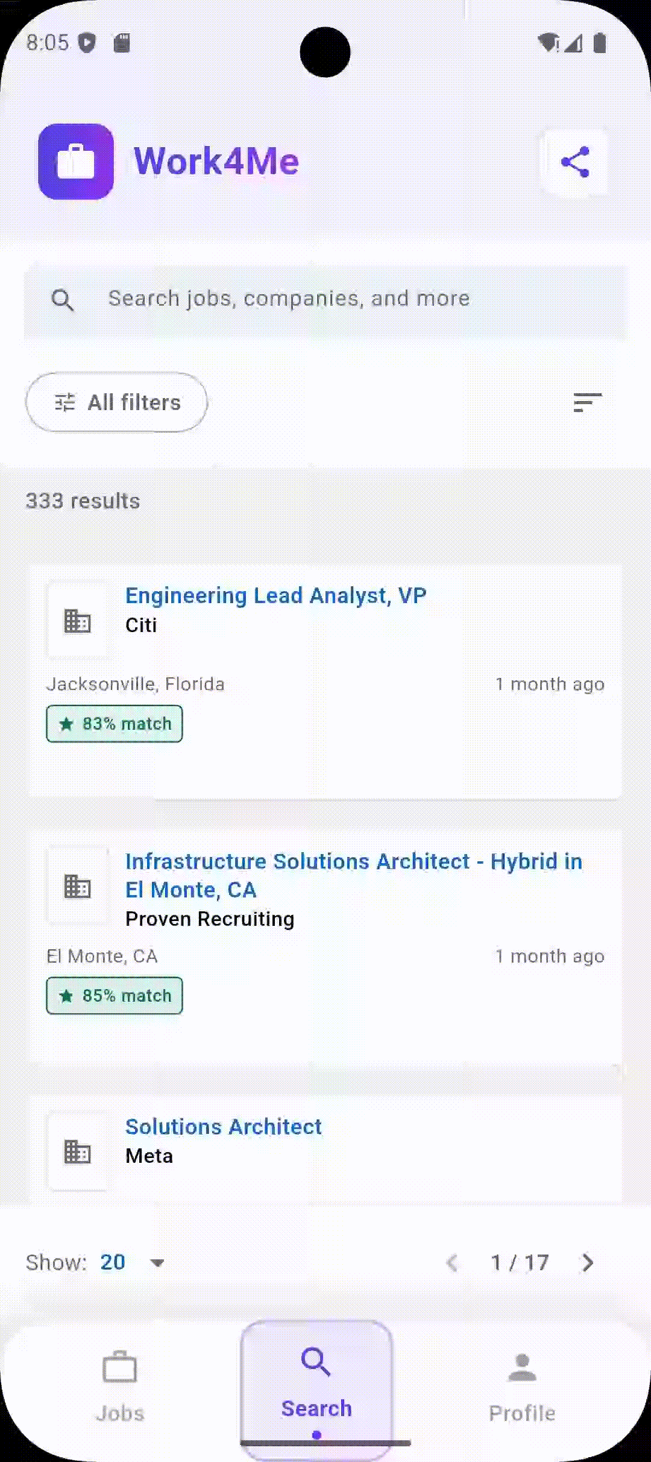The image size is (651, 1462).
Task: View the Infrastructure Solutions Architect posting
Action: click(353, 876)
